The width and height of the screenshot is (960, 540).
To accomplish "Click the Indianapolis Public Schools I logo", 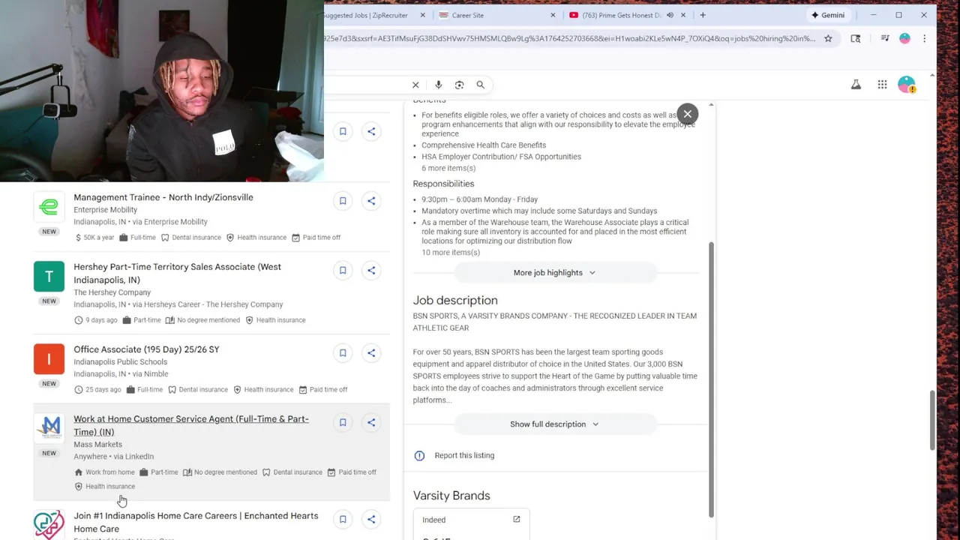I will click(49, 359).
